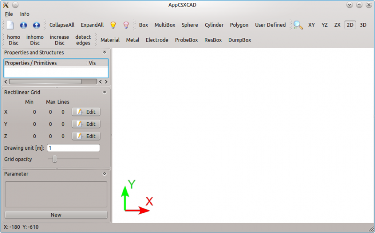Open the File menu

tap(9, 14)
